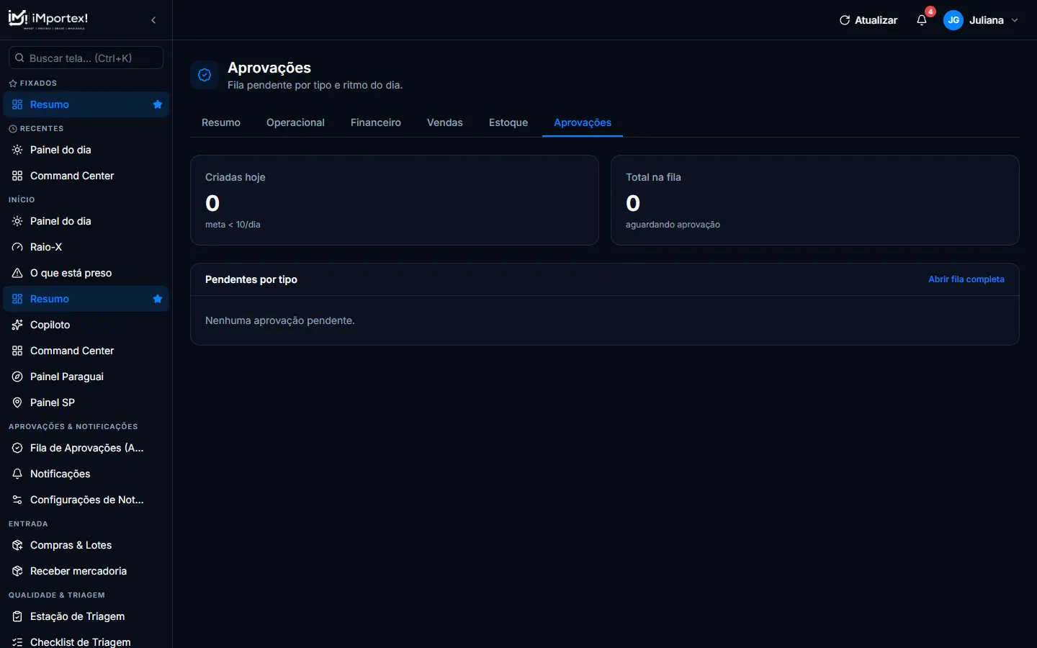
Task: Click the iMportex! logo
Action: (48, 19)
